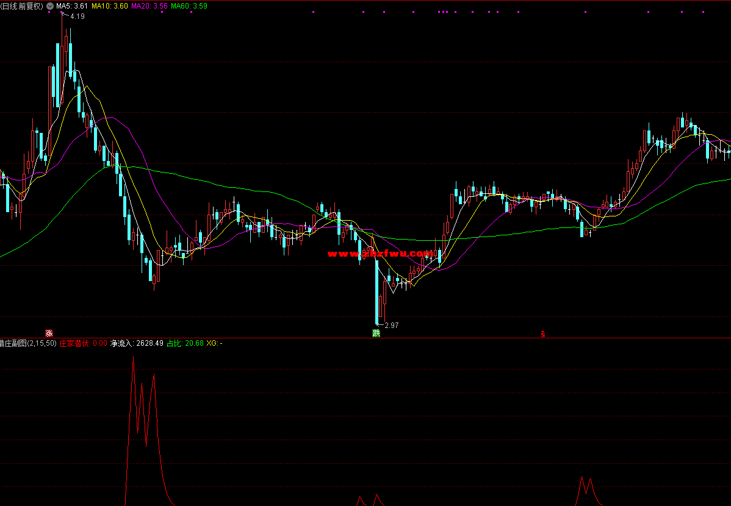Click the 占比 20.68 value label
This screenshot has width=731, height=506.
pos(185,344)
